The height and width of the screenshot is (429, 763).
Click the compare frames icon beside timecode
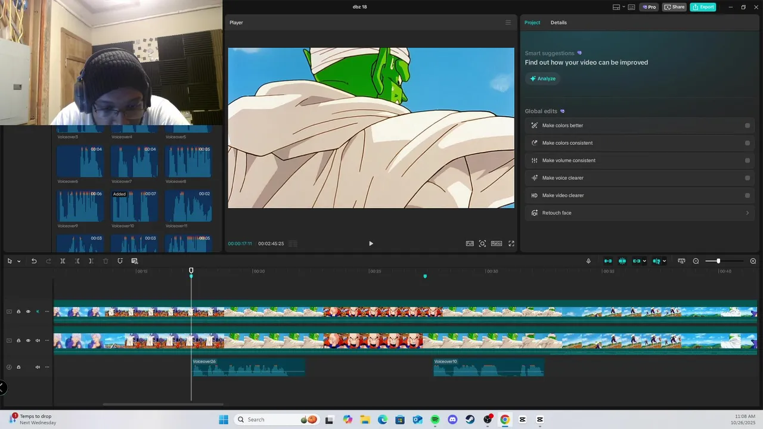(292, 244)
